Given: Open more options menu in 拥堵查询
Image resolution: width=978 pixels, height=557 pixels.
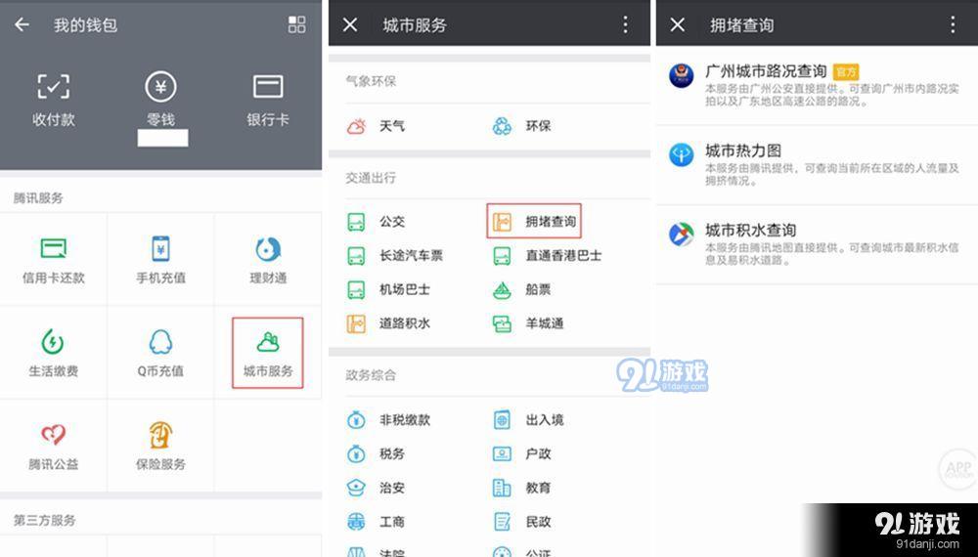Looking at the screenshot, I should coord(953,25).
